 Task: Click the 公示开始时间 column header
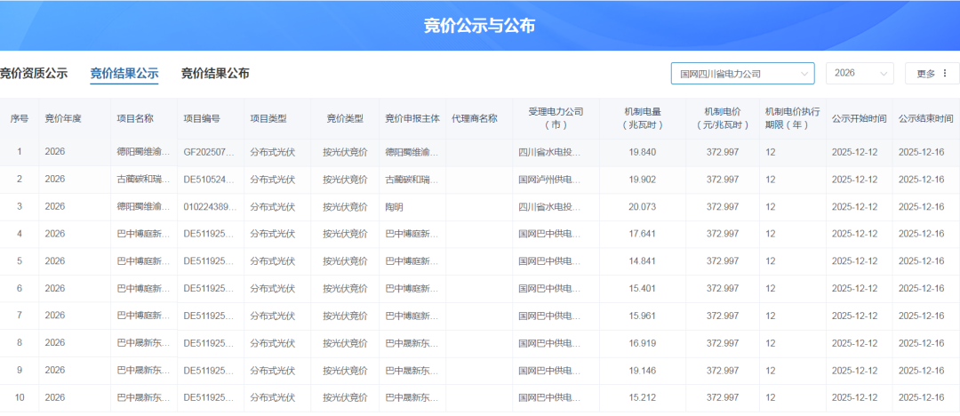(x=859, y=119)
